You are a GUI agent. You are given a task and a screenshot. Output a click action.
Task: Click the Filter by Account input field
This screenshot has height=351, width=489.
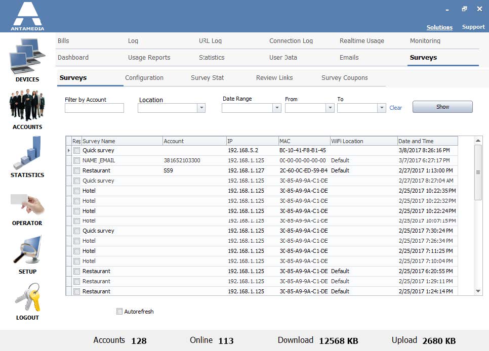94,108
